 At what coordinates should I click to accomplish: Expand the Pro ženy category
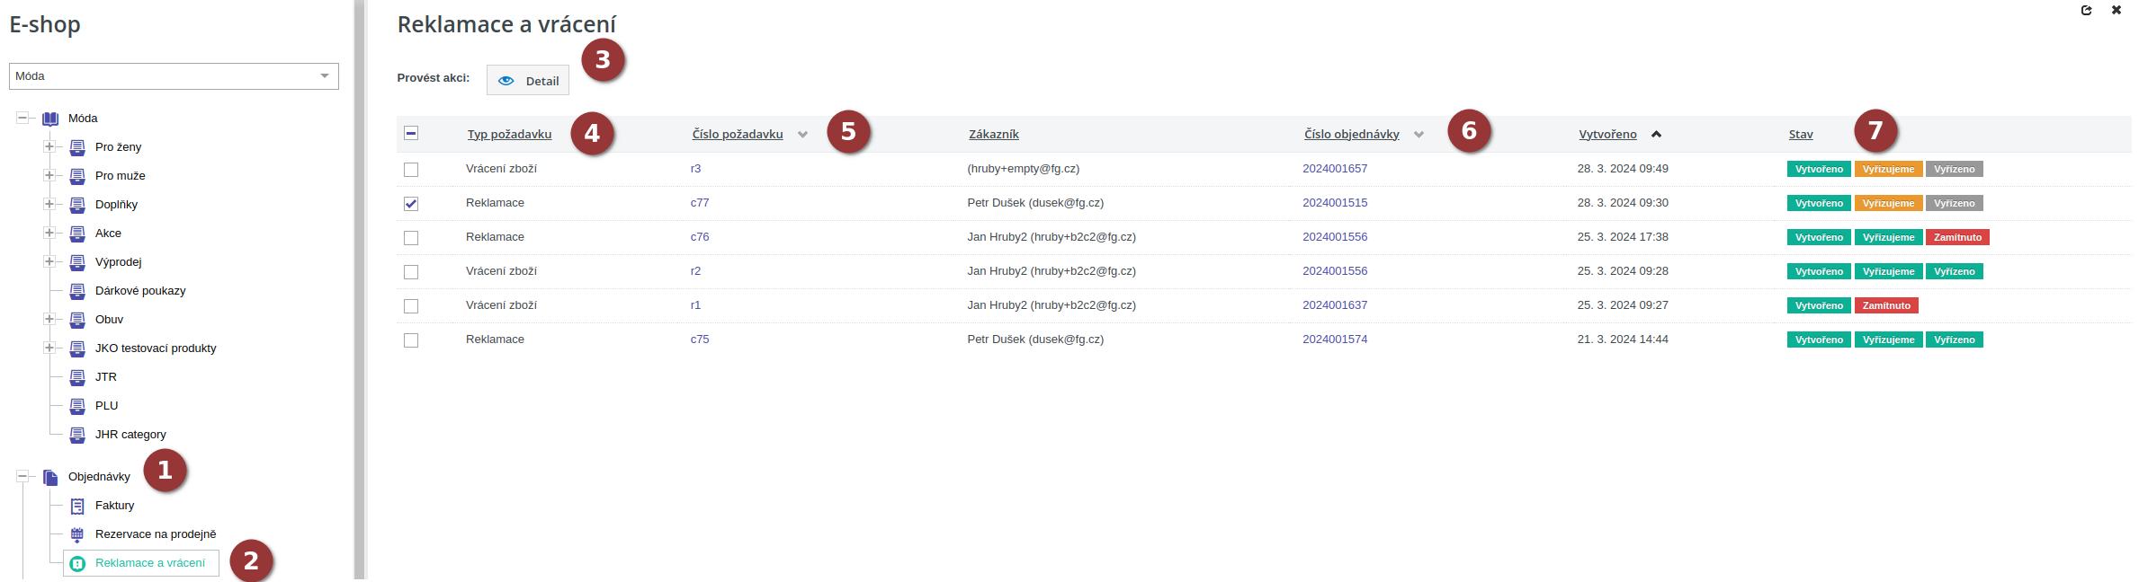click(50, 147)
